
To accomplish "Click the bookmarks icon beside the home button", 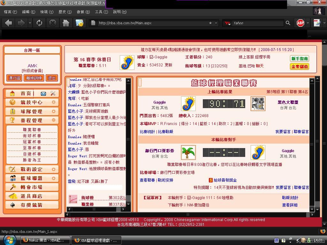I will tap(80, 23).
